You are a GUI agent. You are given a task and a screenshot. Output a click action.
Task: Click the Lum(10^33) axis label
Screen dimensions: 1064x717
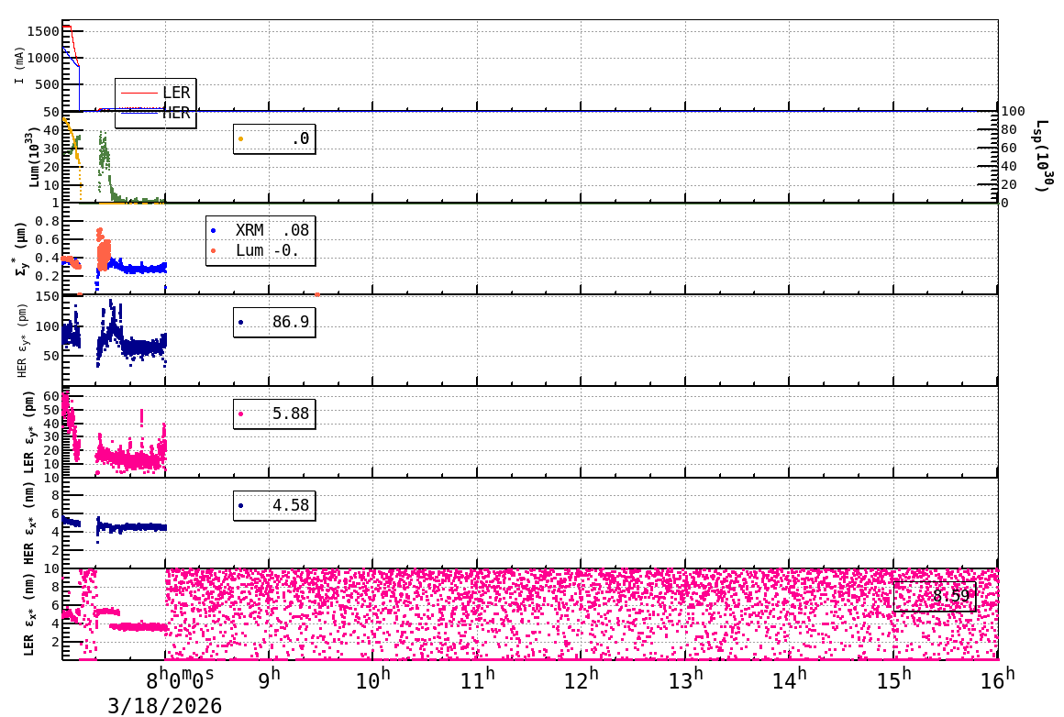pos(35,158)
